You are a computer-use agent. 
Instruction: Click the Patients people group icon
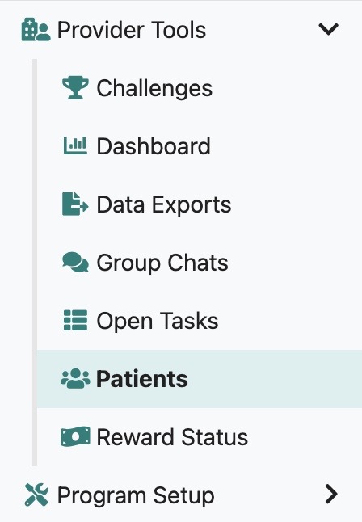(x=75, y=378)
